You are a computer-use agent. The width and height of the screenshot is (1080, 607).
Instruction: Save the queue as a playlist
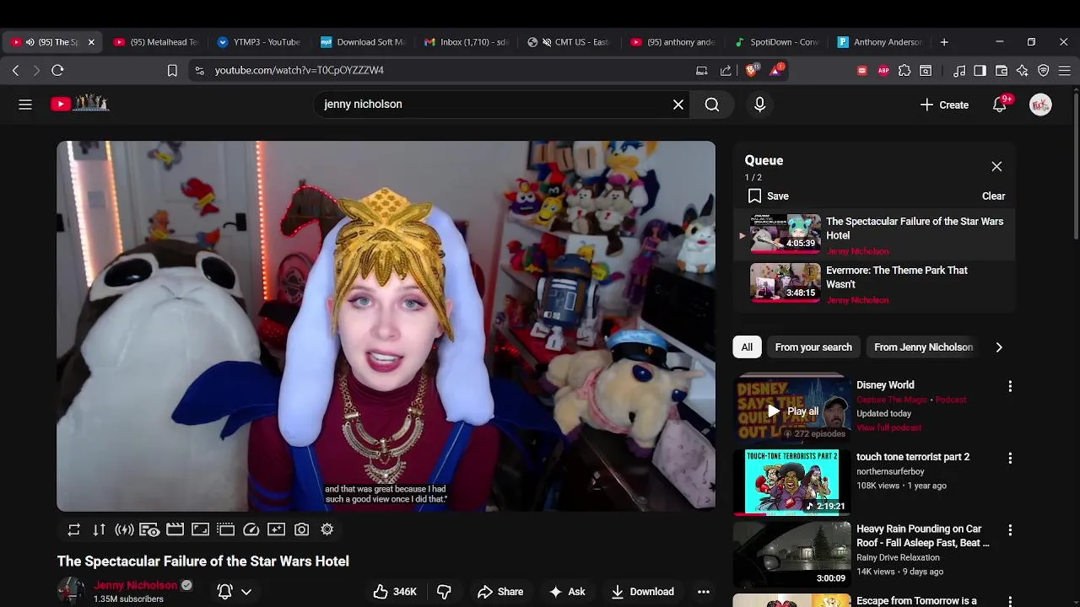point(768,196)
